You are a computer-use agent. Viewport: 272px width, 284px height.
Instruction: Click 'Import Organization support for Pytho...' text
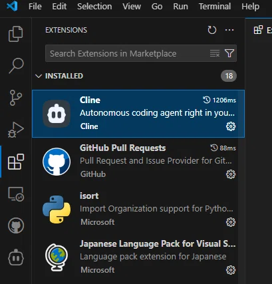point(156,209)
